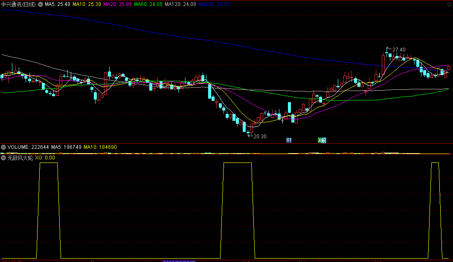Open the 财 financial marker icon

pos(289,140)
